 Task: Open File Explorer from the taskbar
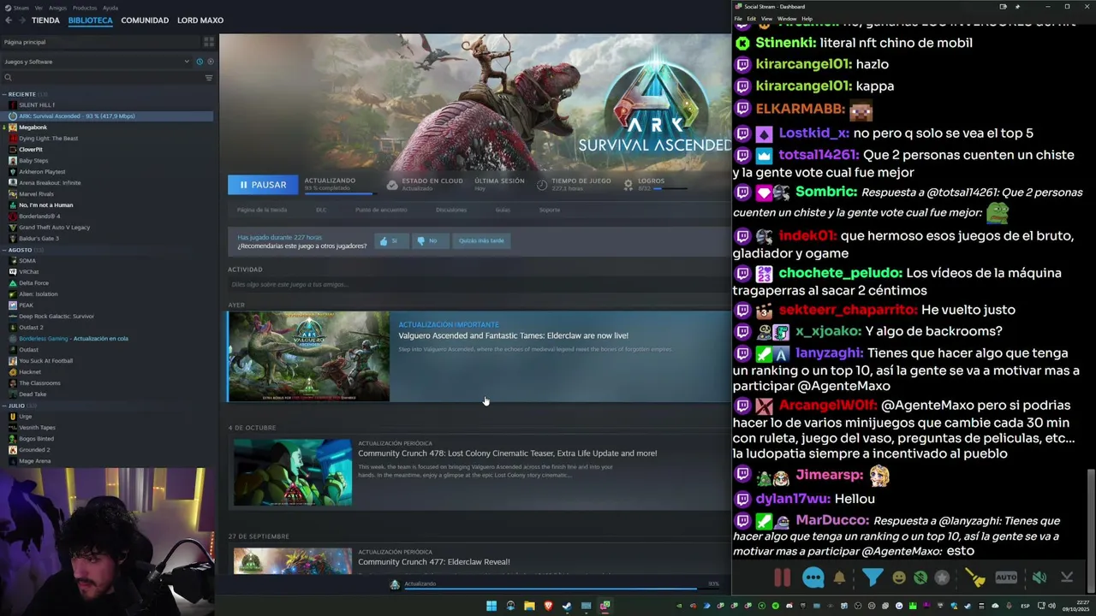(x=529, y=606)
